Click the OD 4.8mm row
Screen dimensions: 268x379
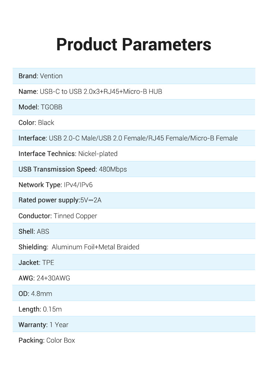tap(35, 294)
